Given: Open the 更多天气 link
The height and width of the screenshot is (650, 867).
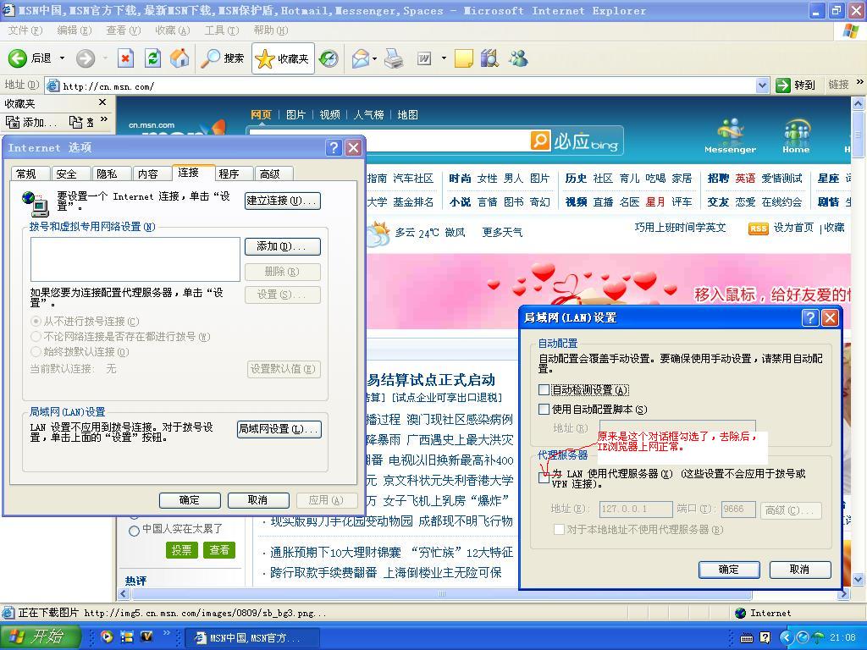Looking at the screenshot, I should [x=502, y=232].
